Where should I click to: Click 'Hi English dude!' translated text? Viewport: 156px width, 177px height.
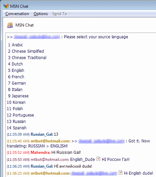(x=139, y=173)
